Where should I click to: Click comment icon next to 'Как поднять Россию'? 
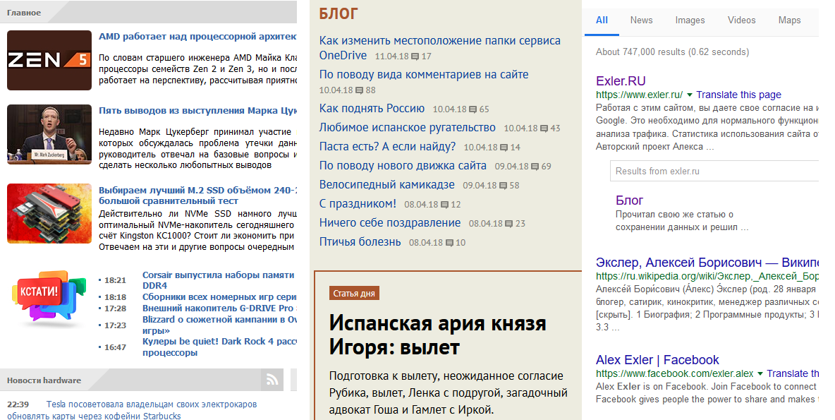473,109
